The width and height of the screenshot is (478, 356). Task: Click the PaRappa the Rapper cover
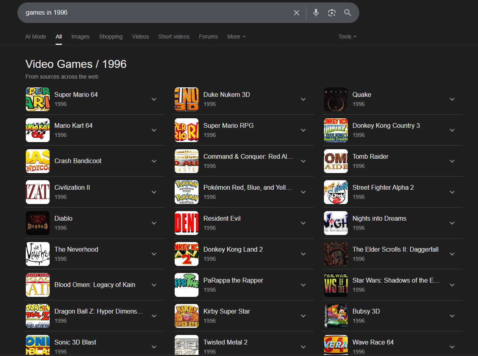[187, 285]
